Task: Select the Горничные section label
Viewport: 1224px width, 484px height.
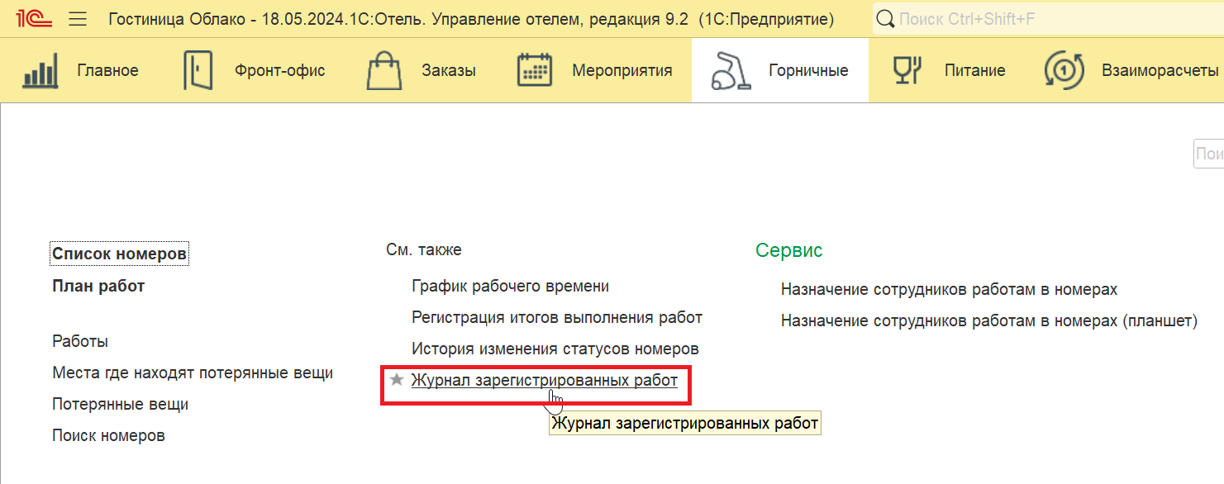Action: pyautogui.click(x=808, y=70)
